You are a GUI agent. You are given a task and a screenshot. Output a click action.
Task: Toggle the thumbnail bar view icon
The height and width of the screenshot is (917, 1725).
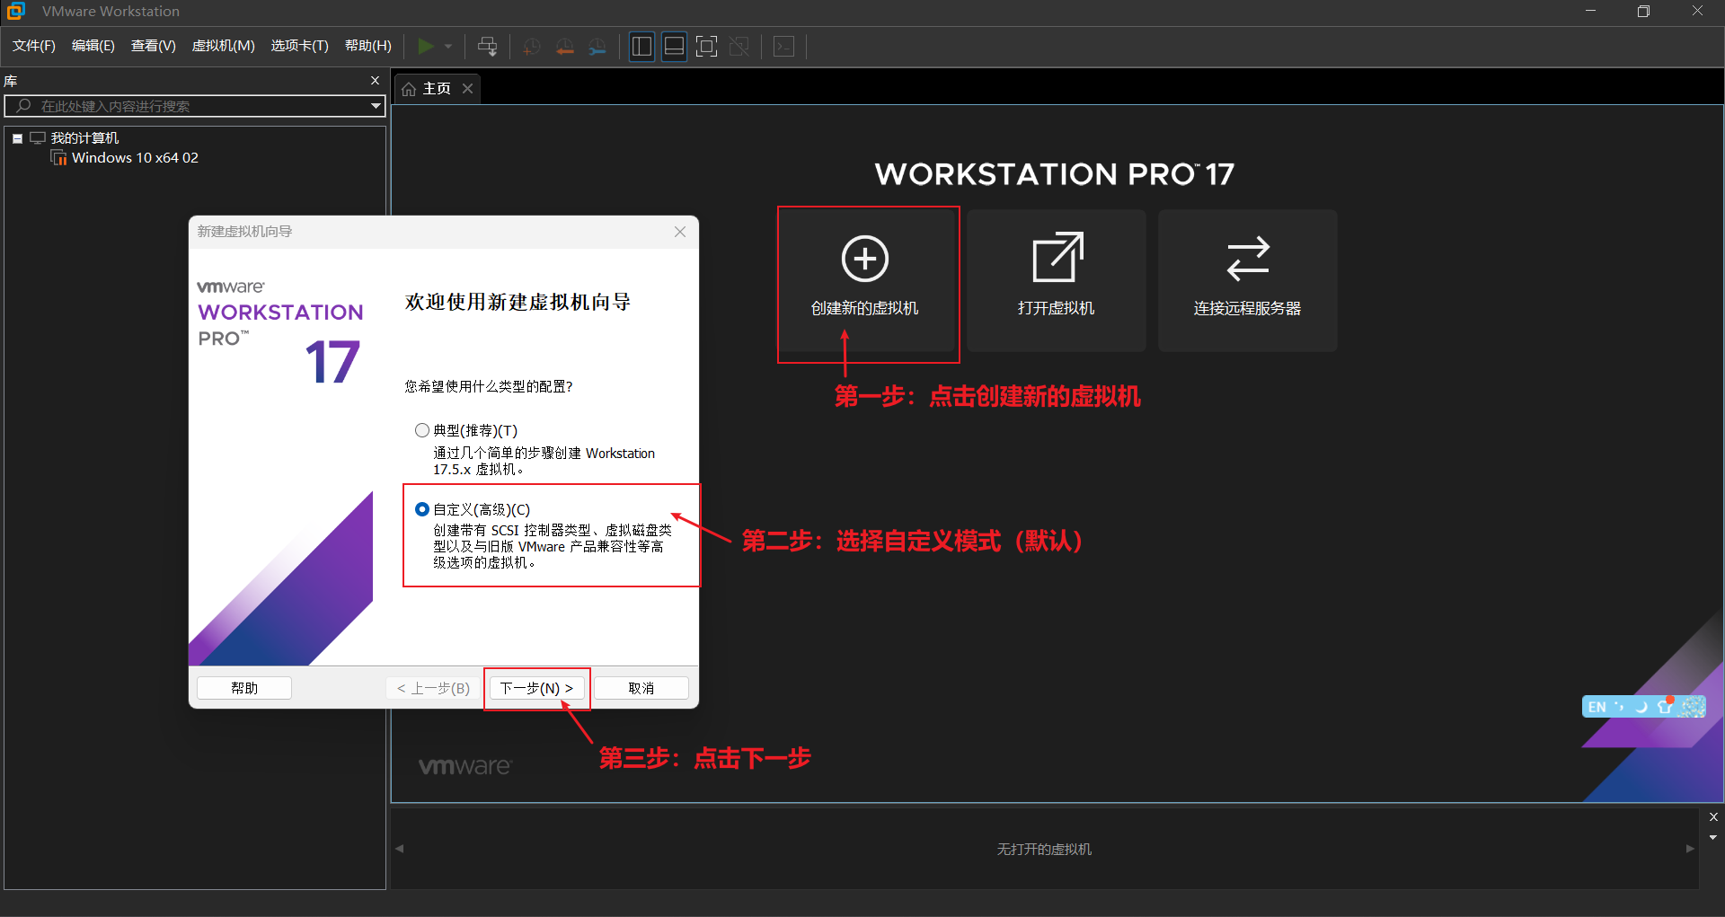point(674,47)
